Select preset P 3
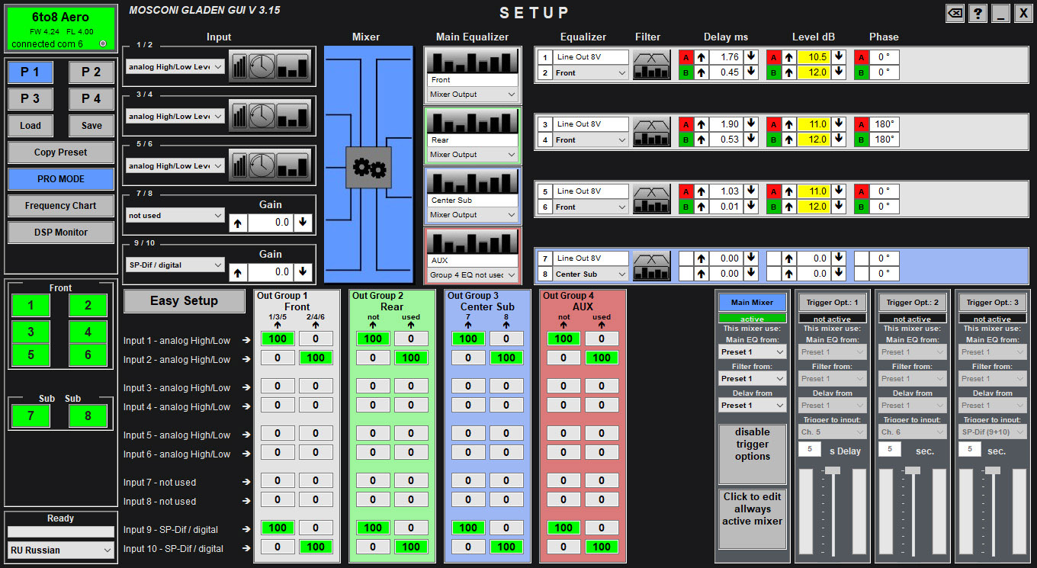 click(x=30, y=98)
